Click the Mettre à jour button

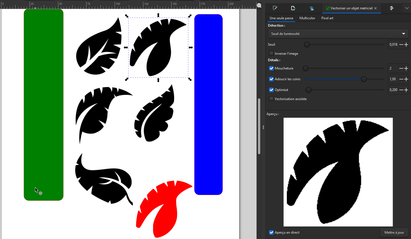[x=394, y=232]
